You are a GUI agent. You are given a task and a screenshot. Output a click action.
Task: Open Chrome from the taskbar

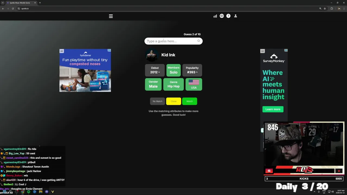pos(23,192)
